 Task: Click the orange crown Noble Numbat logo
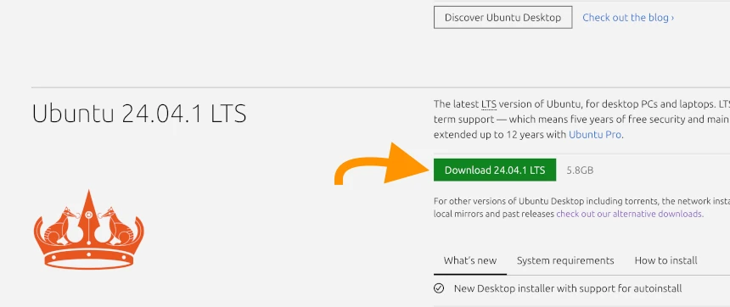tap(89, 229)
